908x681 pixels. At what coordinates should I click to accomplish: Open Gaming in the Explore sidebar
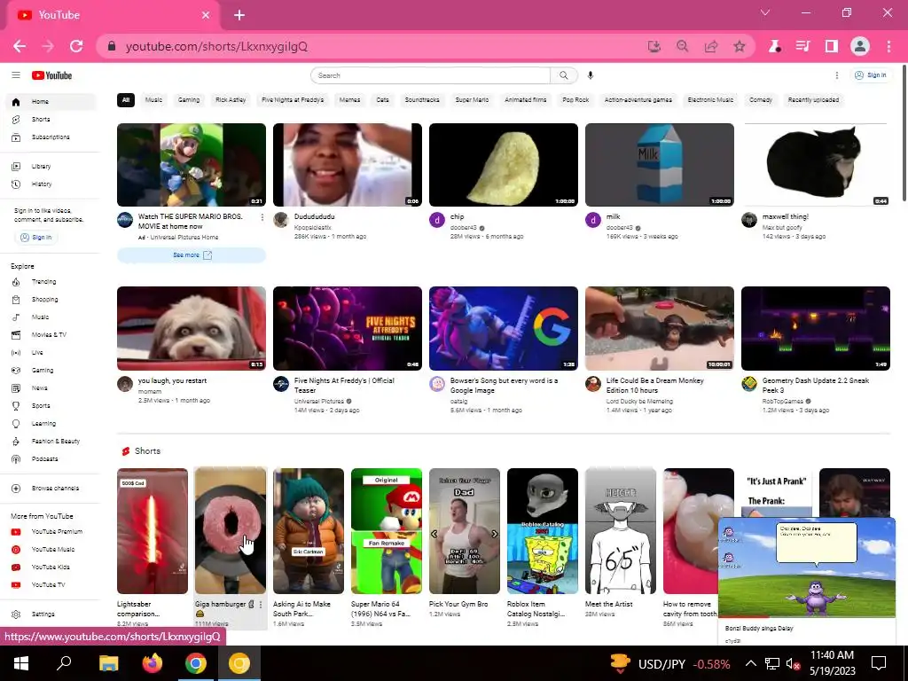[43, 370]
